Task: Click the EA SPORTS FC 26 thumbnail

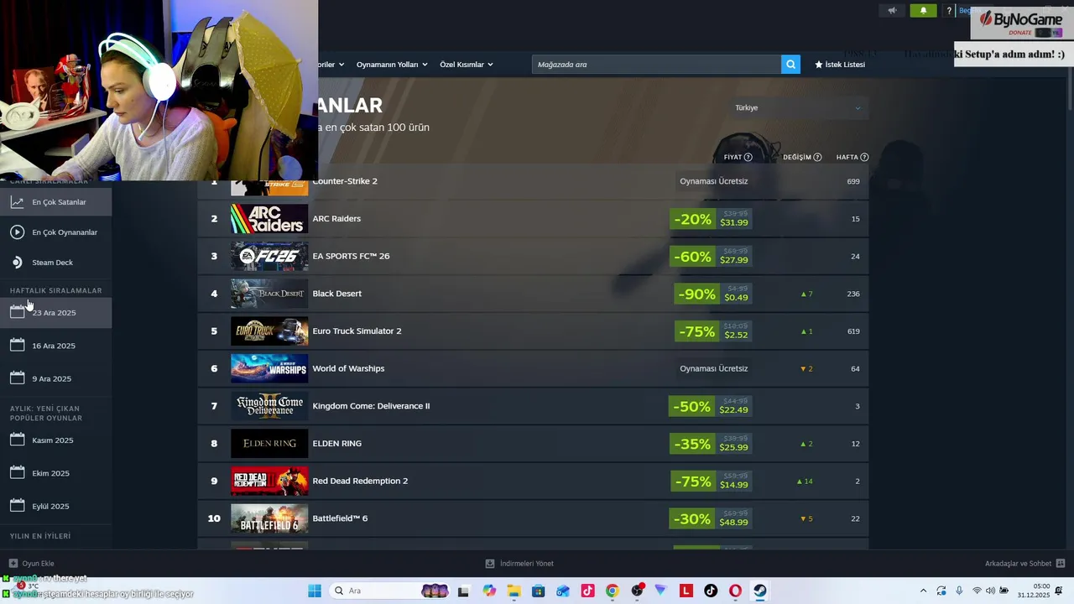Action: 269,256
